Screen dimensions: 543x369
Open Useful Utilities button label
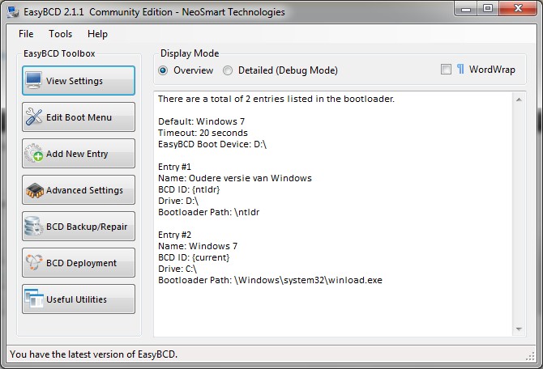[x=76, y=299]
